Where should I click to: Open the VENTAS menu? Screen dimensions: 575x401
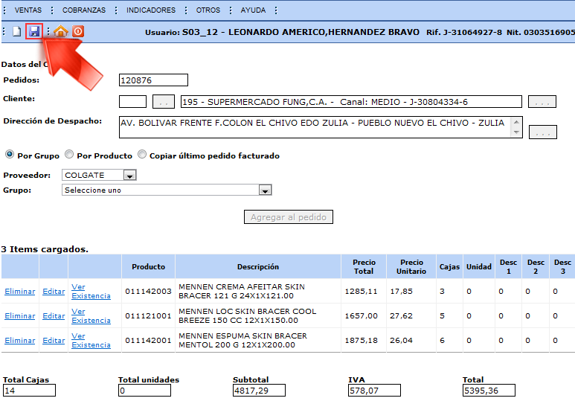28,10
